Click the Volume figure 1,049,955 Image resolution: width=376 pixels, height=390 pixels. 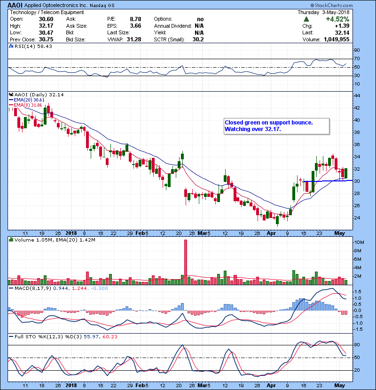337,39
